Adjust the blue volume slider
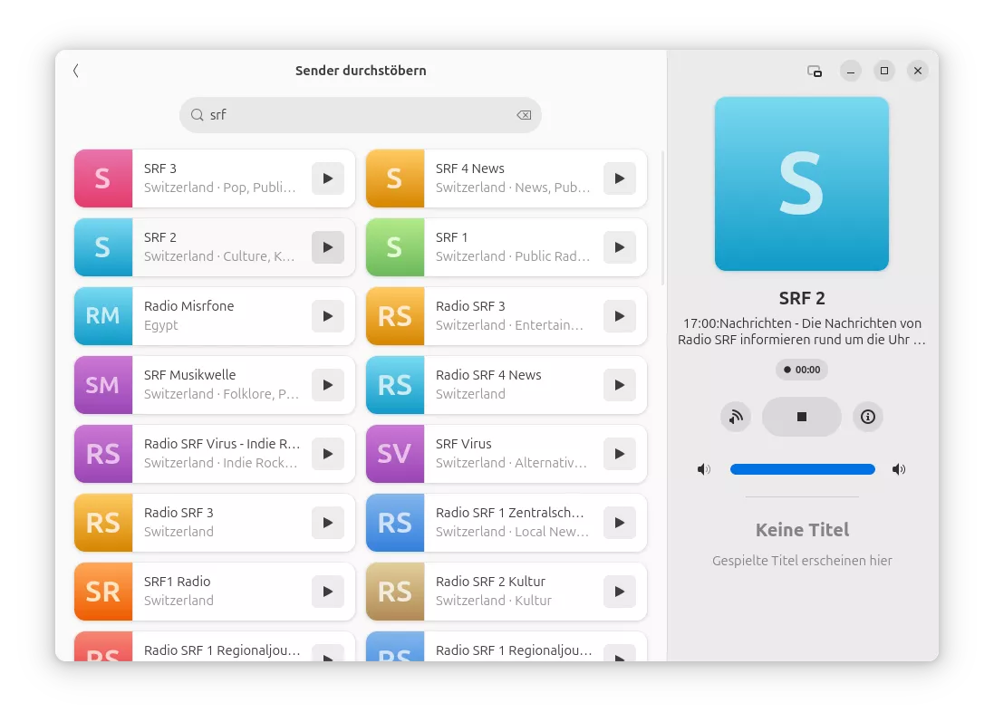 click(802, 469)
